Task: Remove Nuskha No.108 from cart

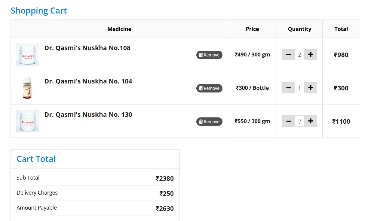Action: [209, 55]
